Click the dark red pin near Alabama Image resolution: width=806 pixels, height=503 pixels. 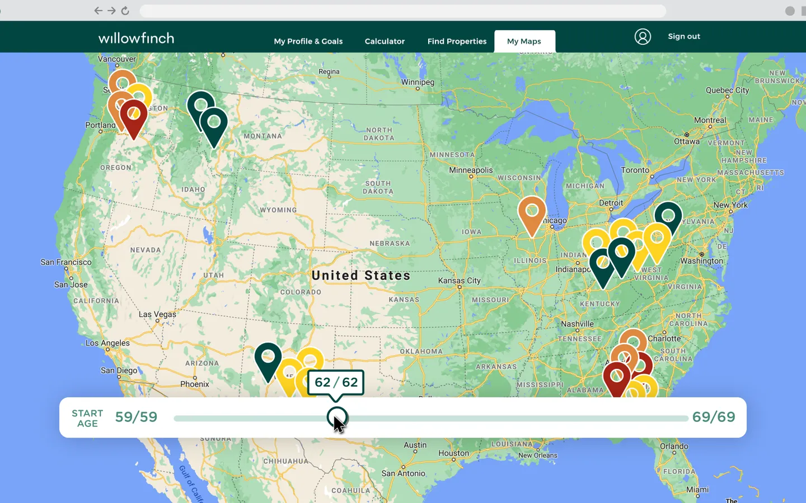(x=617, y=374)
